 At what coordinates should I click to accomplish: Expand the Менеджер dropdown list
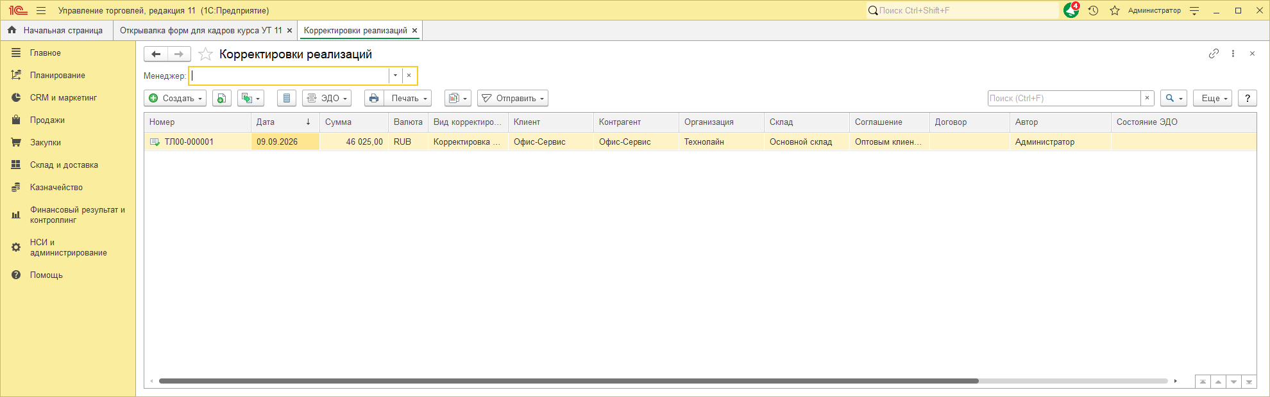[395, 76]
